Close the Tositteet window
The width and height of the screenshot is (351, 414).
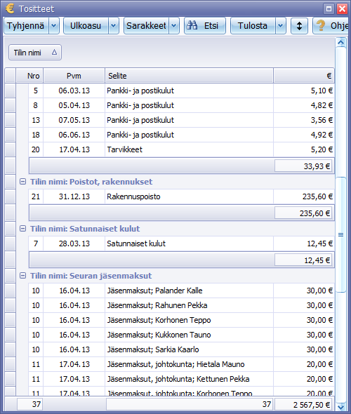[342, 8]
